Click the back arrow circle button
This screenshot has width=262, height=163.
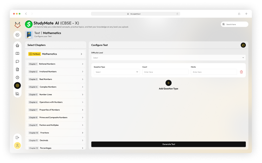point(17,35)
